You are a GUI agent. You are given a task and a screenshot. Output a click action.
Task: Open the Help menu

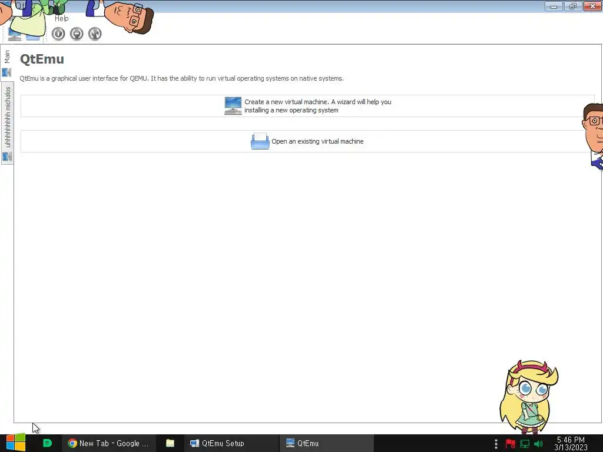point(61,18)
